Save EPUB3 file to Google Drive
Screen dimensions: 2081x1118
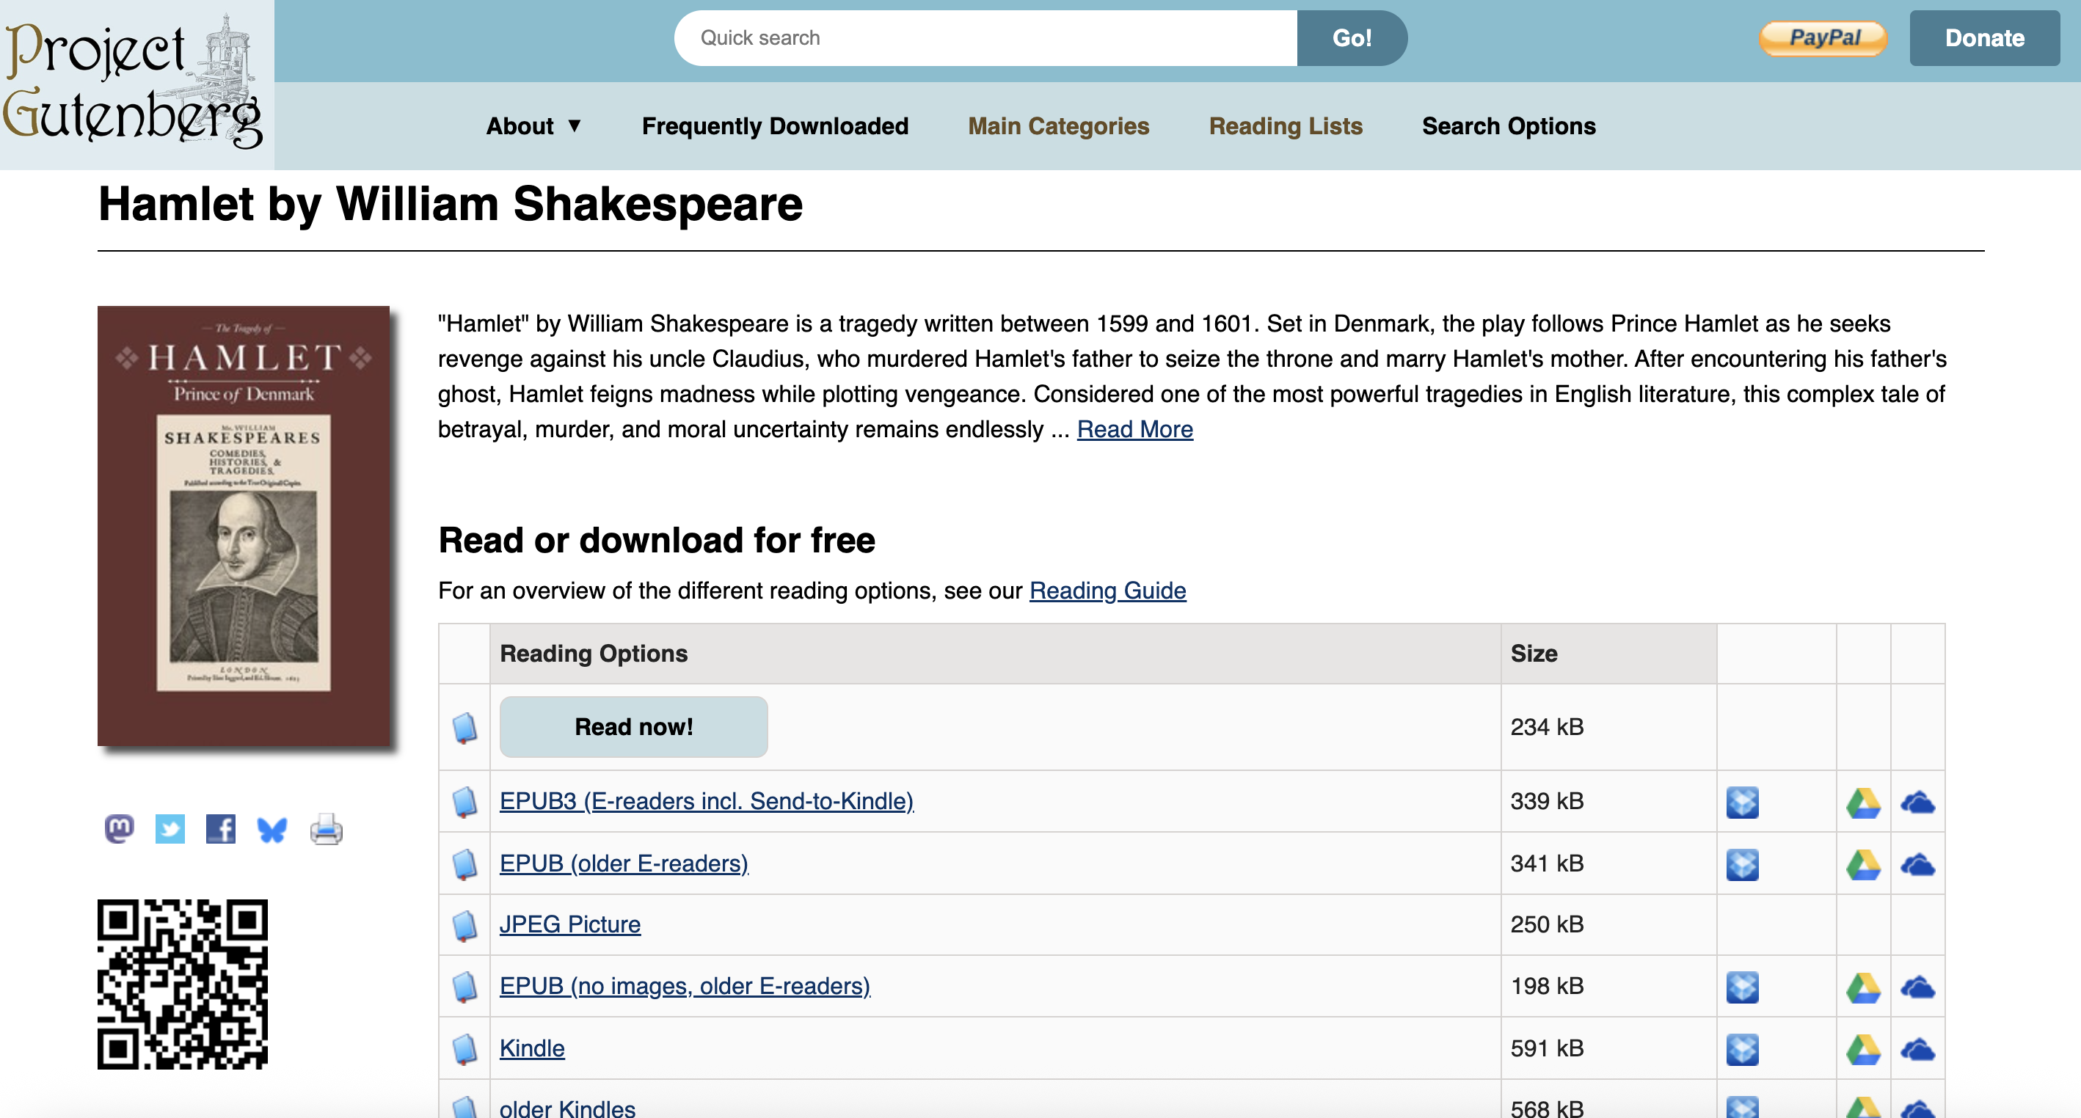click(1864, 803)
